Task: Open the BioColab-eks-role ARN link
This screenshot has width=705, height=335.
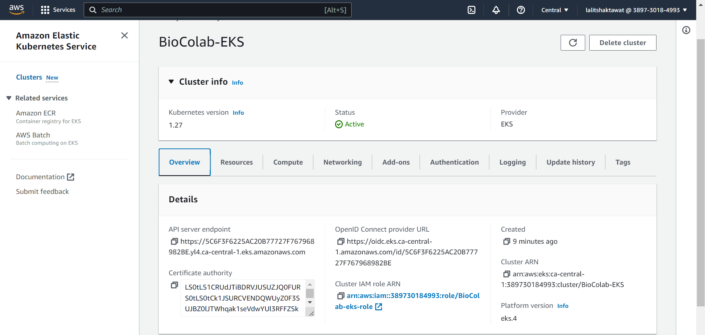Action: 407,301
